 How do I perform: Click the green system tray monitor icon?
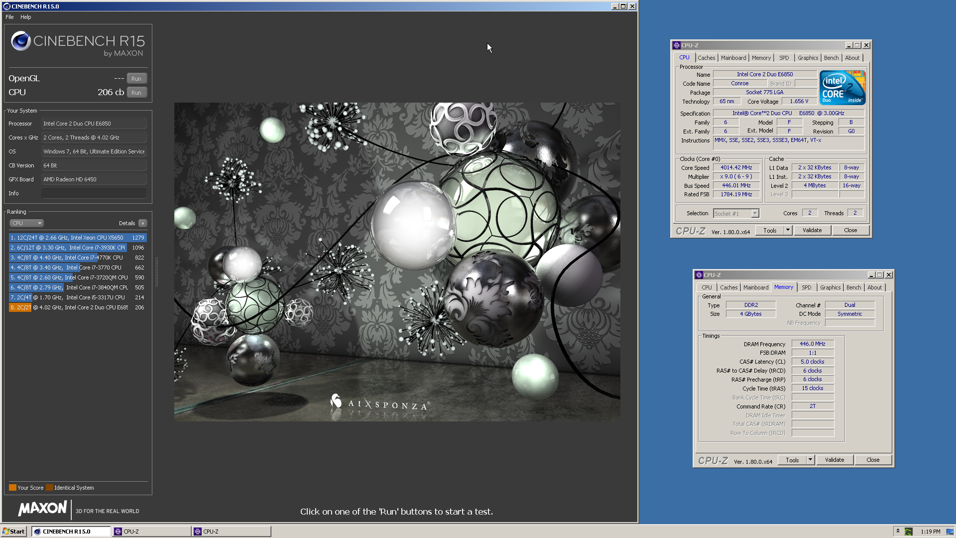(x=908, y=532)
